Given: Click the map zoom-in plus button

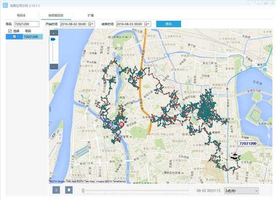Looking at the screenshot, I should (x=54, y=33).
